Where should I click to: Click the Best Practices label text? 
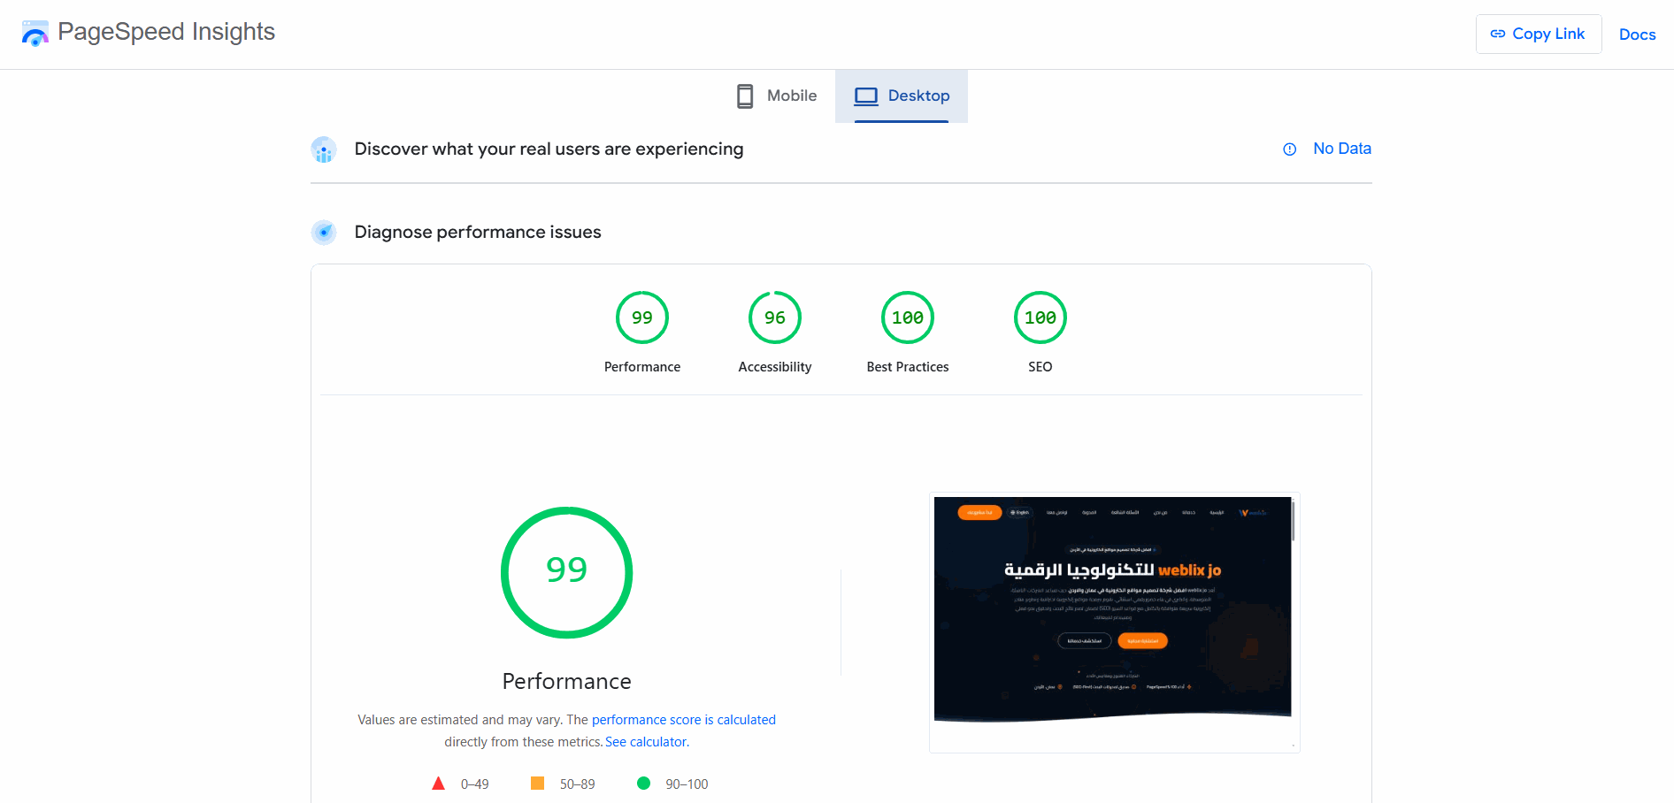[908, 367]
